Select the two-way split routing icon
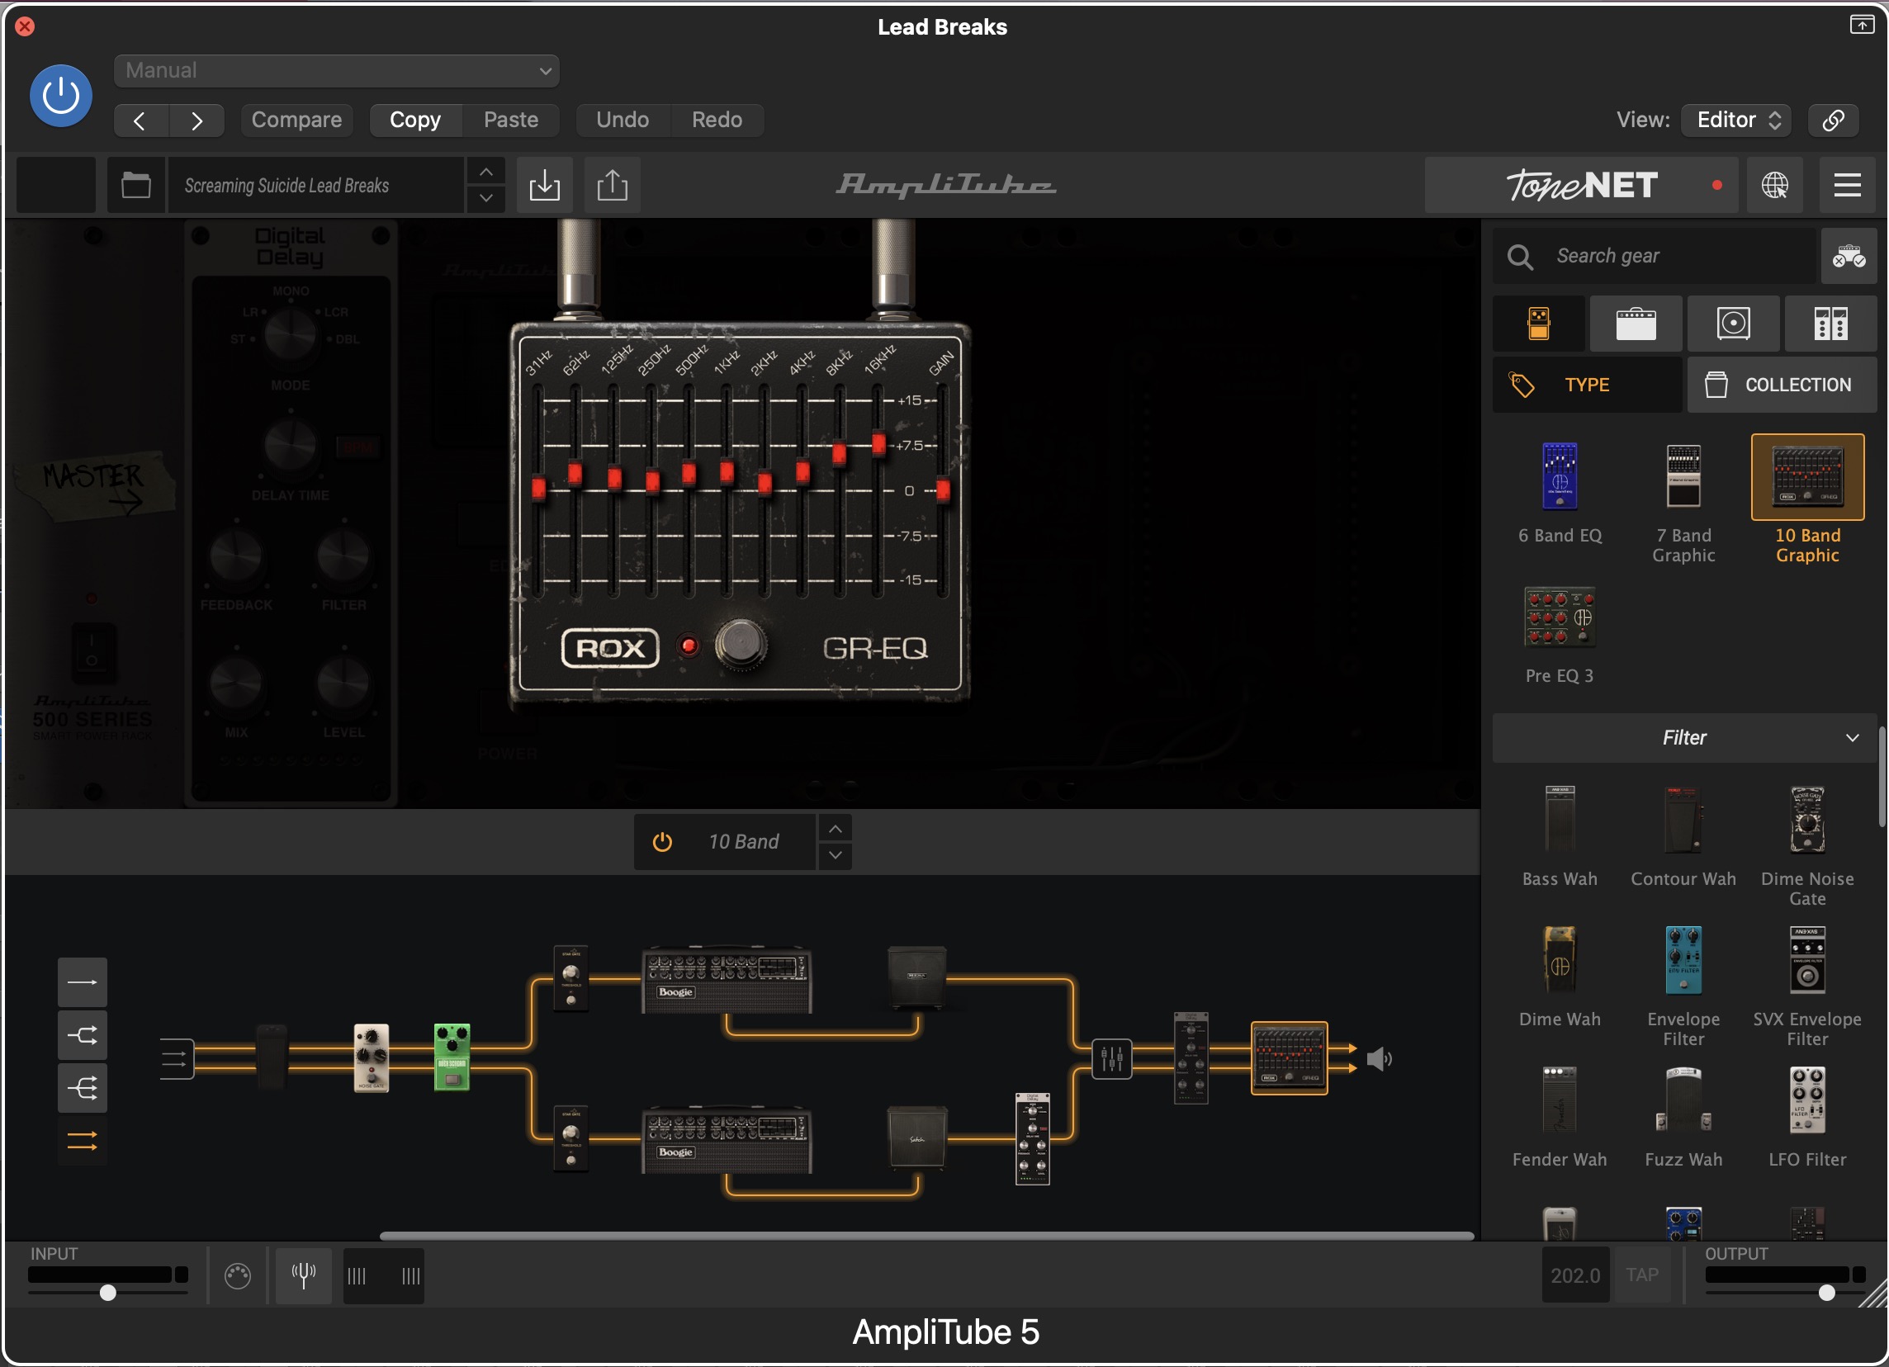This screenshot has width=1889, height=1367. click(x=83, y=1037)
